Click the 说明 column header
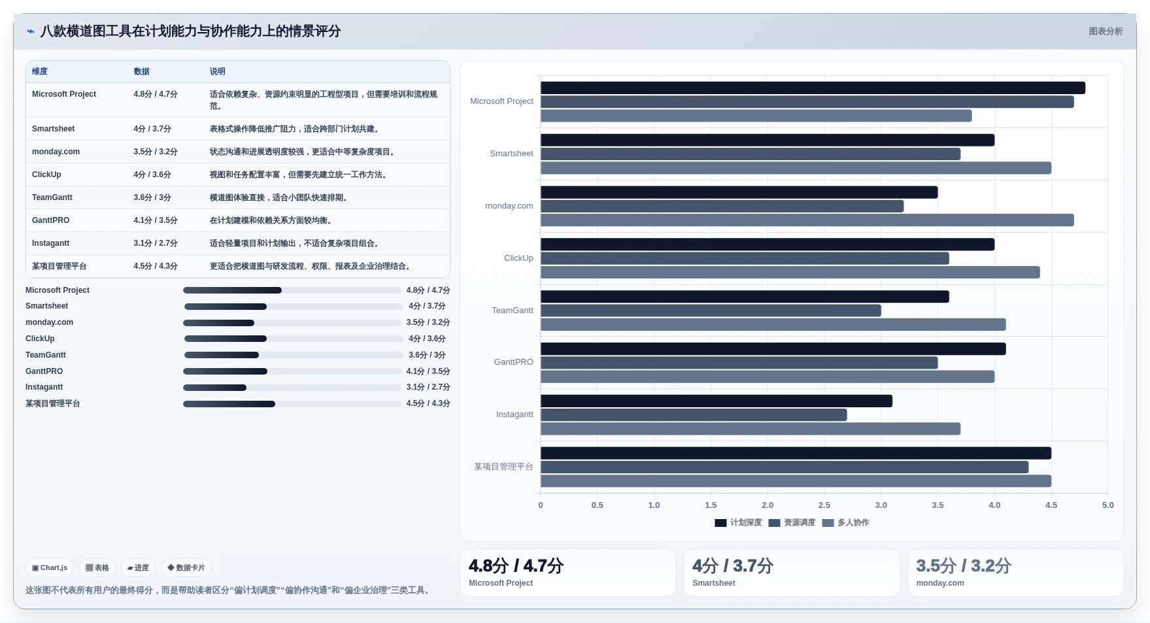This screenshot has height=623, width=1150. point(218,72)
